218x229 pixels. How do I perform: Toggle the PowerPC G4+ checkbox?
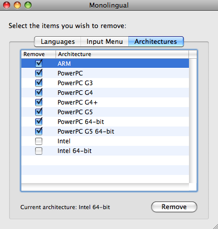[39, 103]
